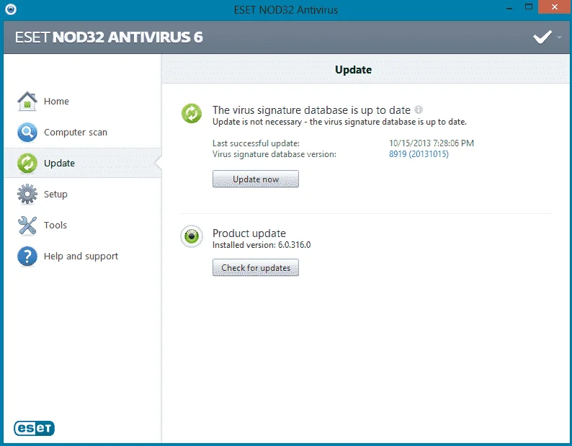Viewport: 572px width, 446px height.
Task: Click the 'Virus signature database version:' label
Action: (274, 154)
